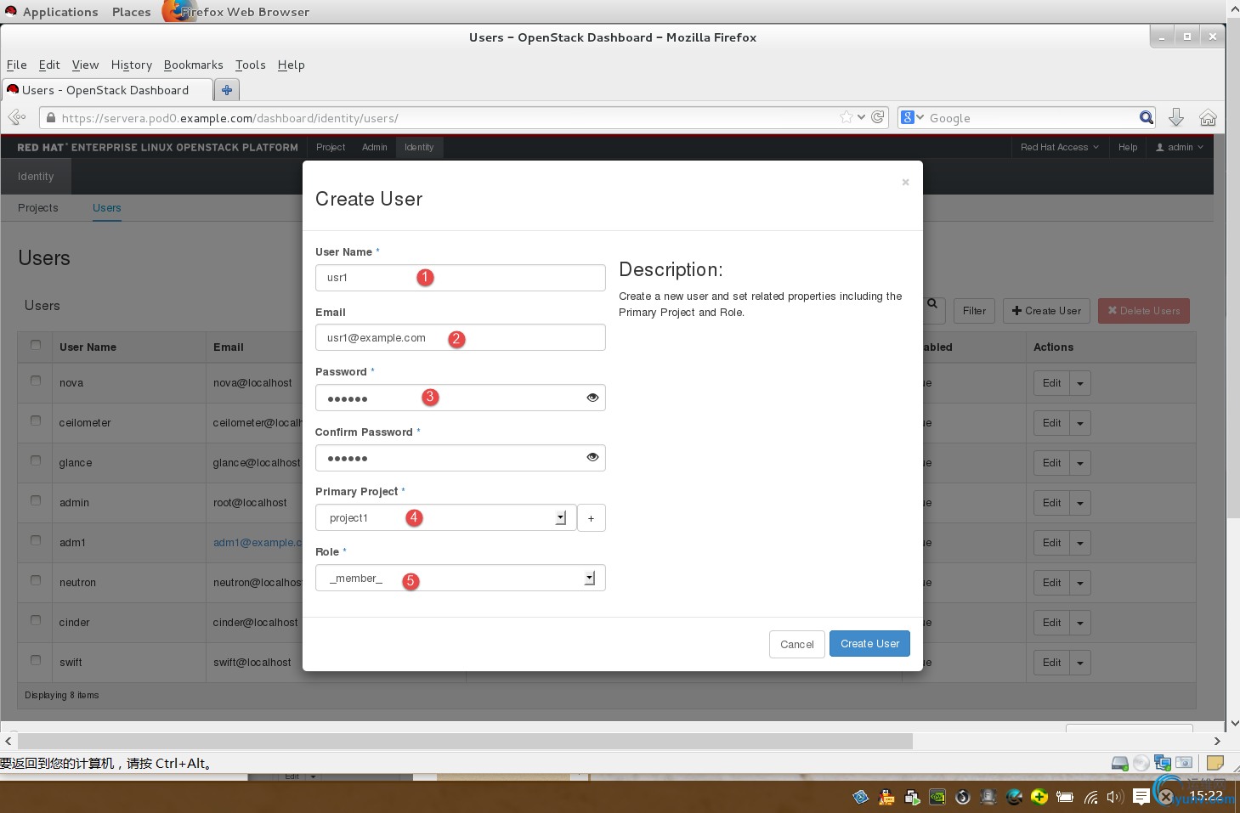The image size is (1240, 813).
Task: Open the GNOME Places menu
Action: coord(132,12)
